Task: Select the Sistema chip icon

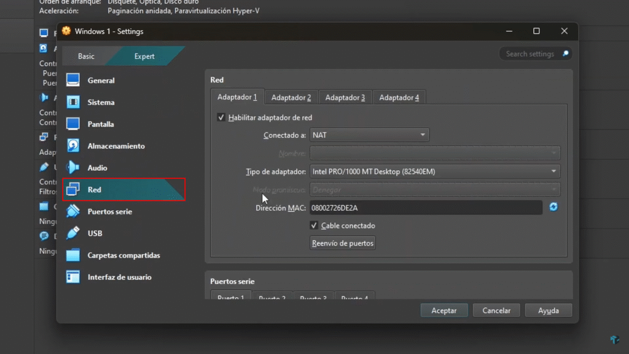Action: (x=73, y=102)
